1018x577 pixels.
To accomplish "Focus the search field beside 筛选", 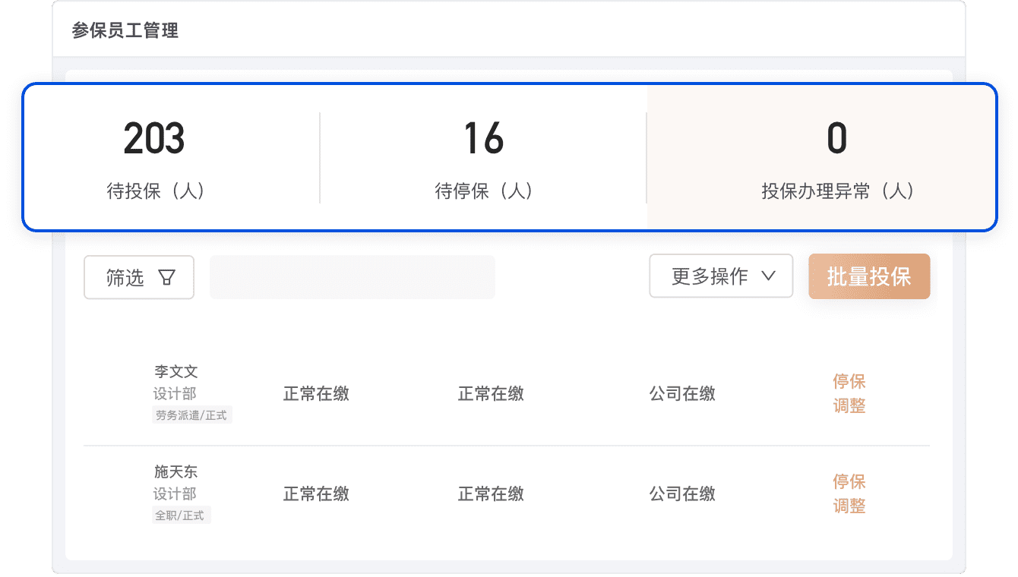I will point(352,277).
